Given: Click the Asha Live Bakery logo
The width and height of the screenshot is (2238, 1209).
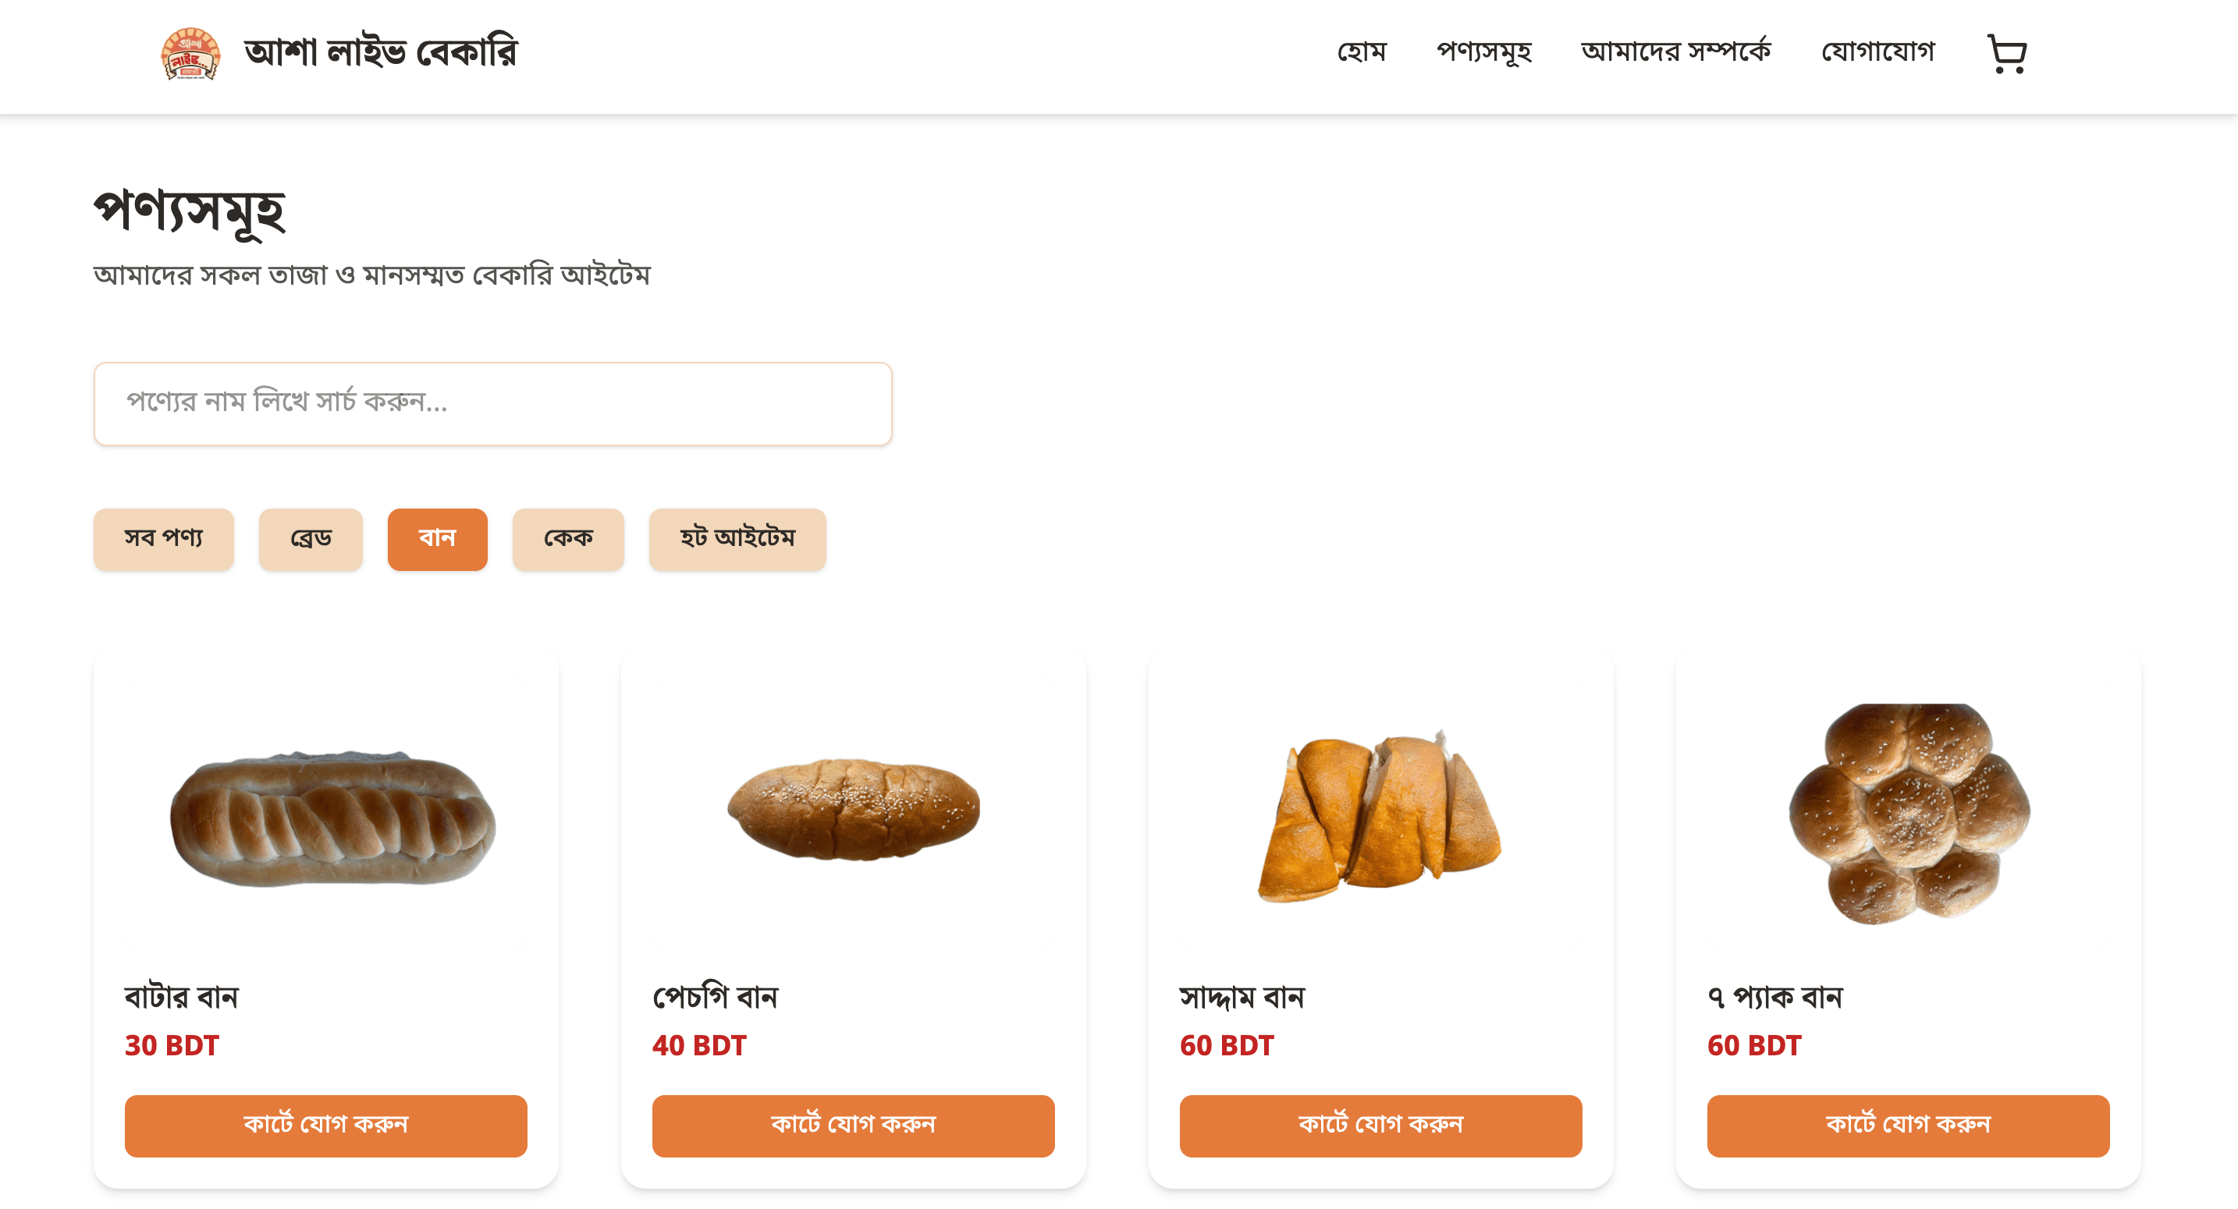Looking at the screenshot, I should [190, 54].
